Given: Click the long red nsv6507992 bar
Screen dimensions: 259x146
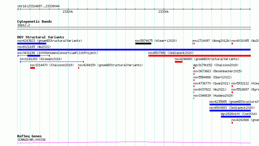Looking at the screenshot, I should [200, 56].
